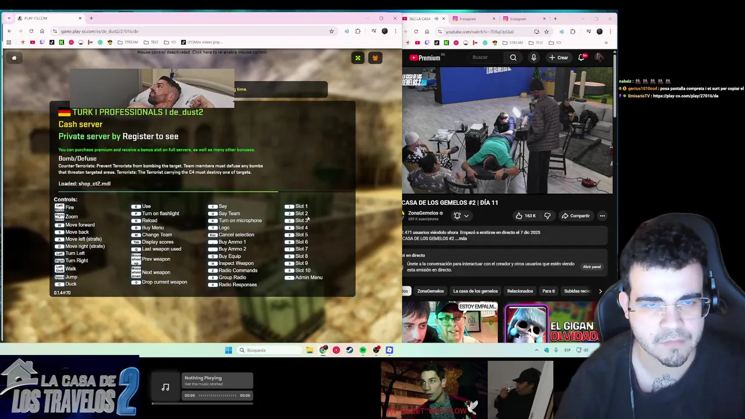
Task: Open the ZonaGemelos channel name
Action: click(423, 213)
